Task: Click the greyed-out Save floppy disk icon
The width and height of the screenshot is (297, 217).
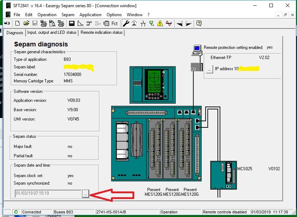Action: (x=35, y=23)
